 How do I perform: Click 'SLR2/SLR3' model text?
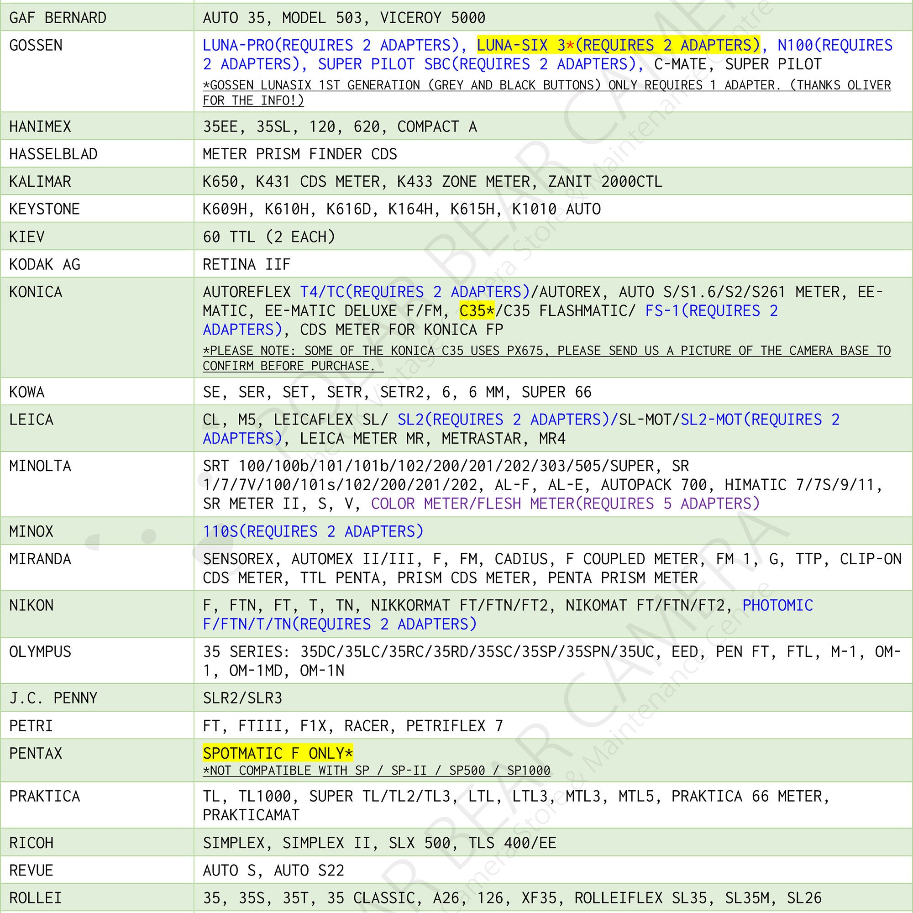tap(242, 698)
